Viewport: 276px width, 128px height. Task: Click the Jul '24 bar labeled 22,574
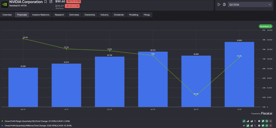click(x=66, y=85)
